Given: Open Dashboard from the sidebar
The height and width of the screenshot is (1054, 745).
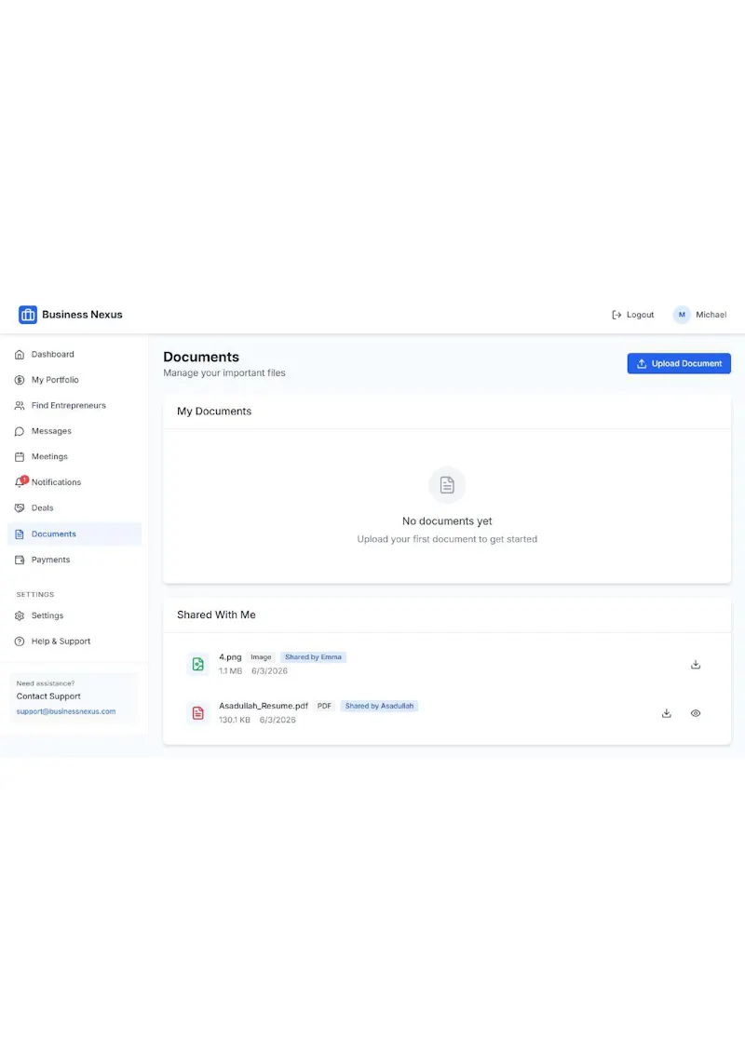Looking at the screenshot, I should (74, 354).
